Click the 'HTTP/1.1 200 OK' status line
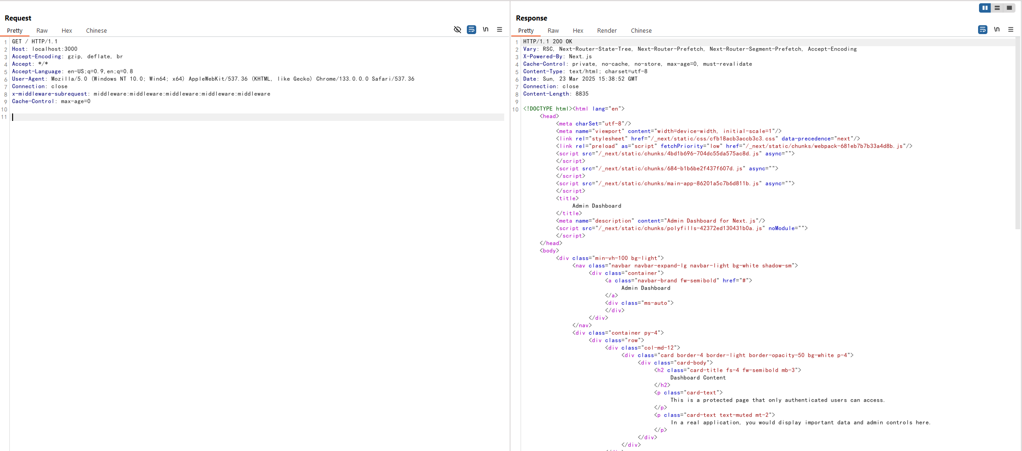 (x=548, y=42)
